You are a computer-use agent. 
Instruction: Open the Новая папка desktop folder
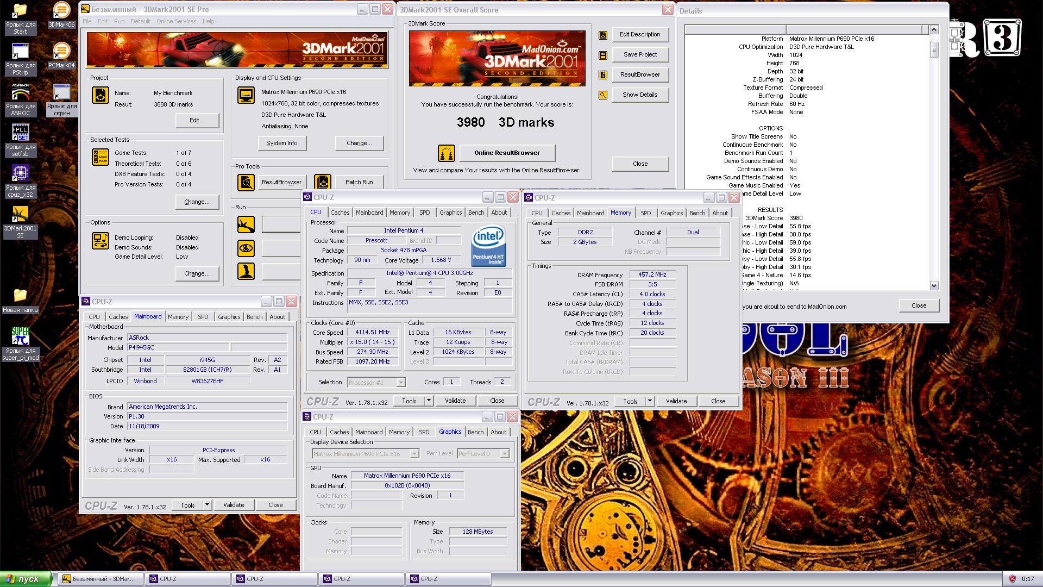pyautogui.click(x=21, y=301)
